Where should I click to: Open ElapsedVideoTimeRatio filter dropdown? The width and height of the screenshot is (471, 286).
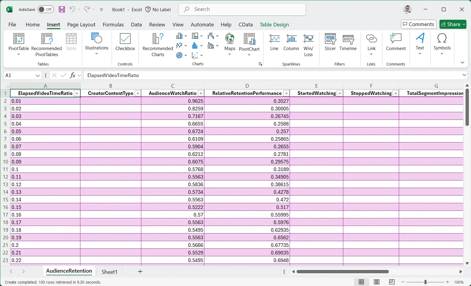pyautogui.click(x=77, y=93)
